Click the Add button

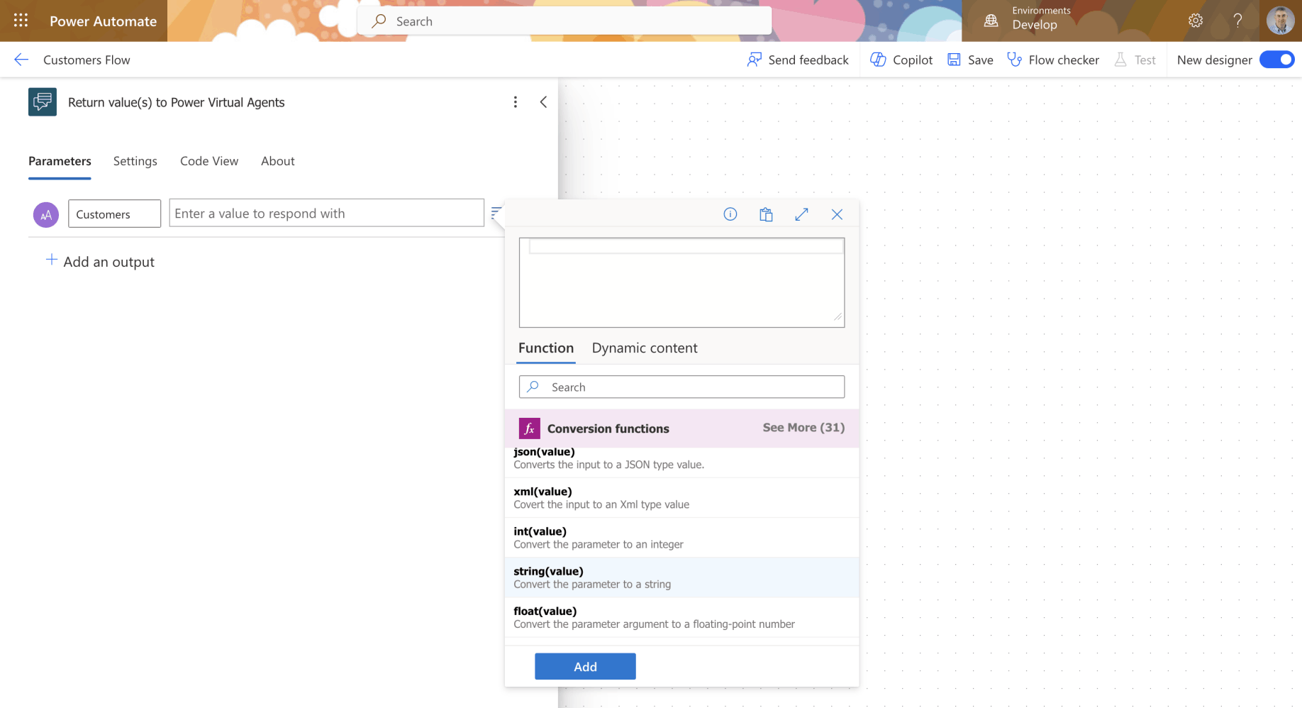coord(585,666)
